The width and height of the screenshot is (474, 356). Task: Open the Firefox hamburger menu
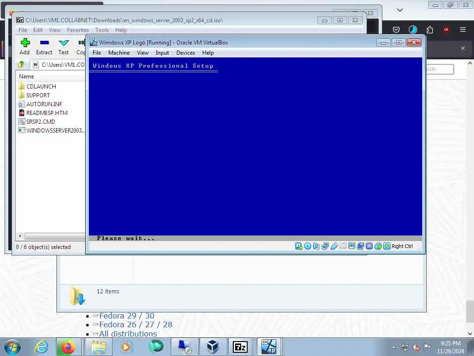pyautogui.click(x=463, y=29)
